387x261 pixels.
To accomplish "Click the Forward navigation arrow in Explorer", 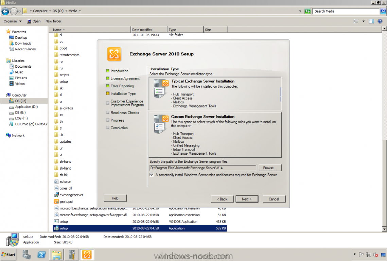I will pos(14,11).
